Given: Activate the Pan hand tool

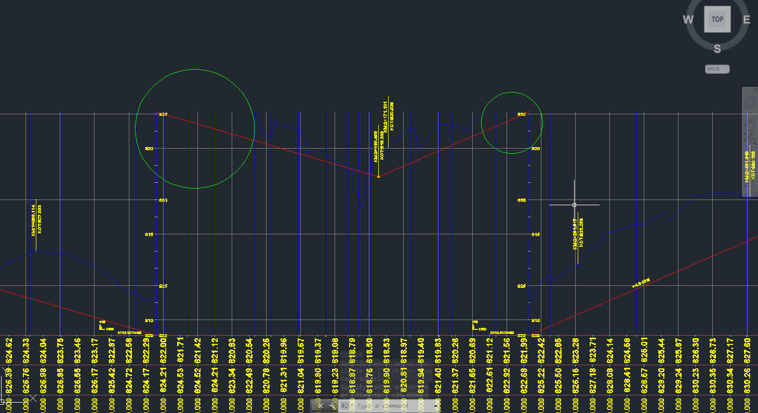Looking at the screenshot, I should 750,124.
